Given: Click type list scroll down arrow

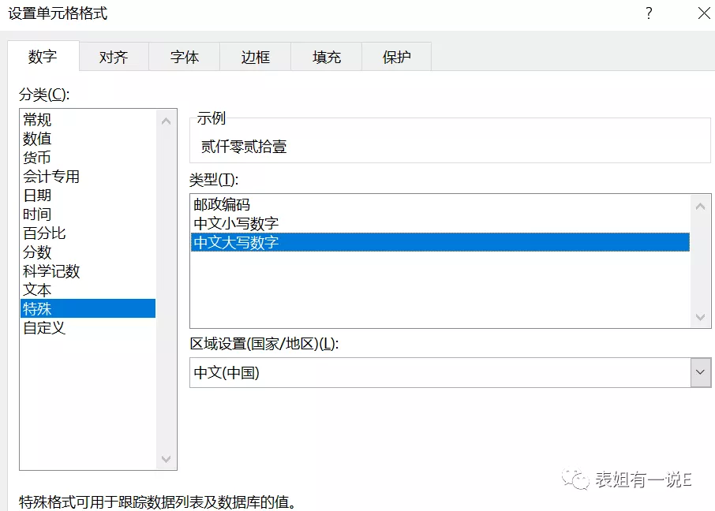Looking at the screenshot, I should tap(701, 317).
